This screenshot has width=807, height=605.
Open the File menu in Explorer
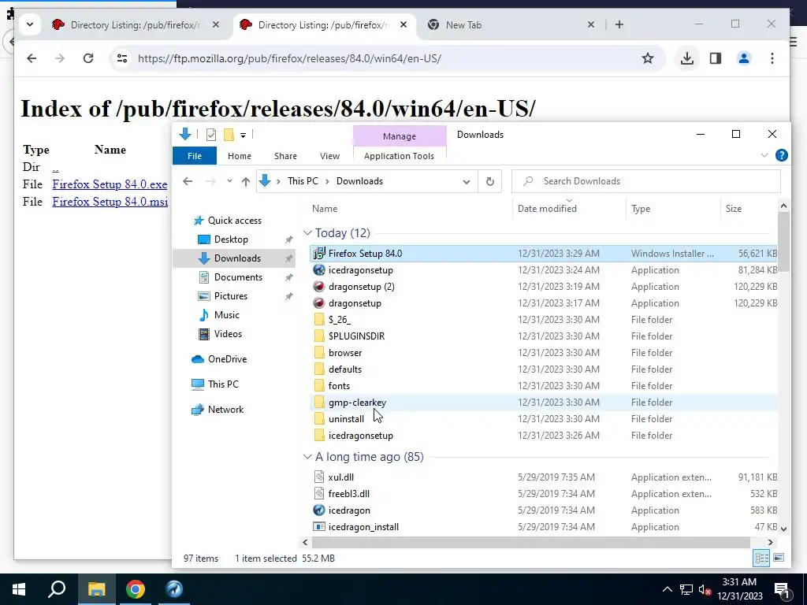click(x=195, y=156)
